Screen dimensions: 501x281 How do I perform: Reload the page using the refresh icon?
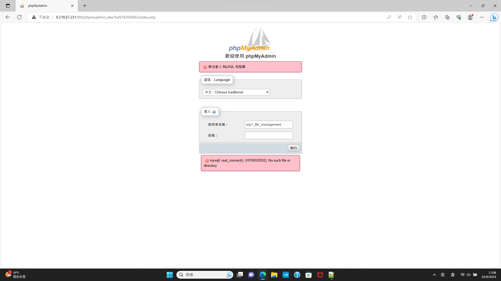[19, 17]
